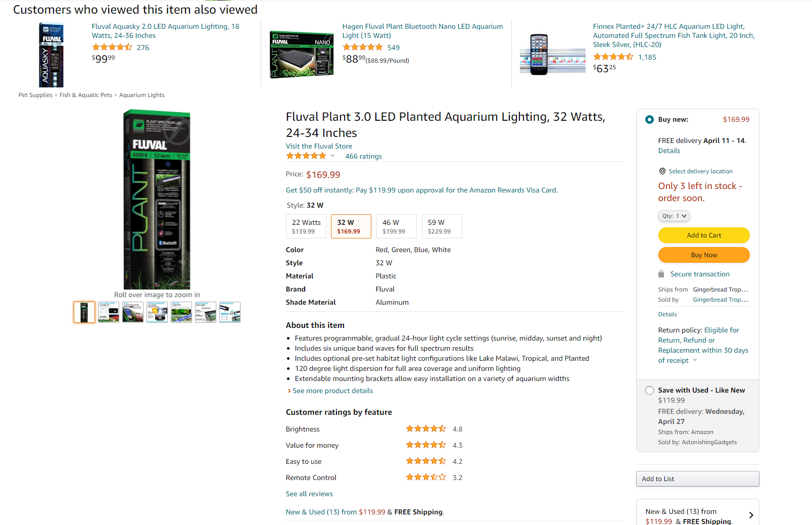
Task: Select the sixth product thumbnail image
Action: pyautogui.click(x=206, y=312)
